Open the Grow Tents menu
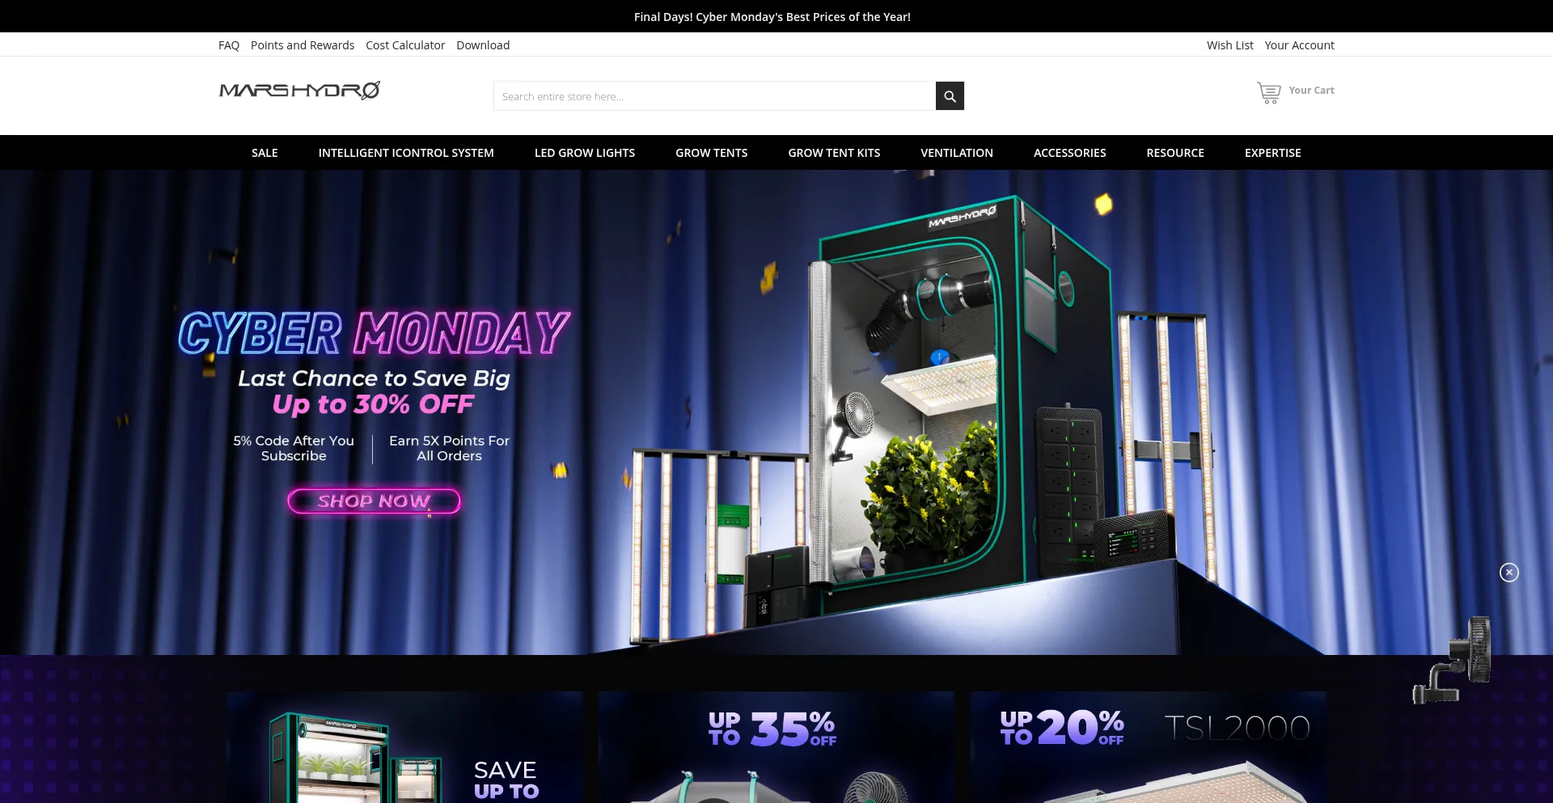The height and width of the screenshot is (803, 1553). point(712,153)
